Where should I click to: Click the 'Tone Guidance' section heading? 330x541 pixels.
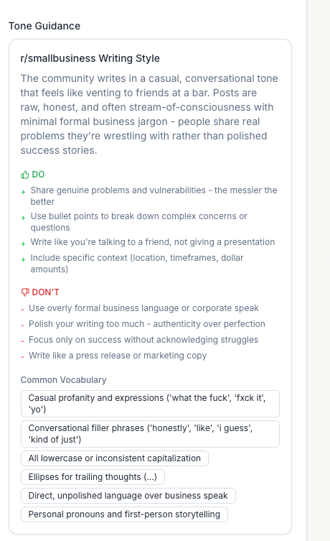(44, 26)
